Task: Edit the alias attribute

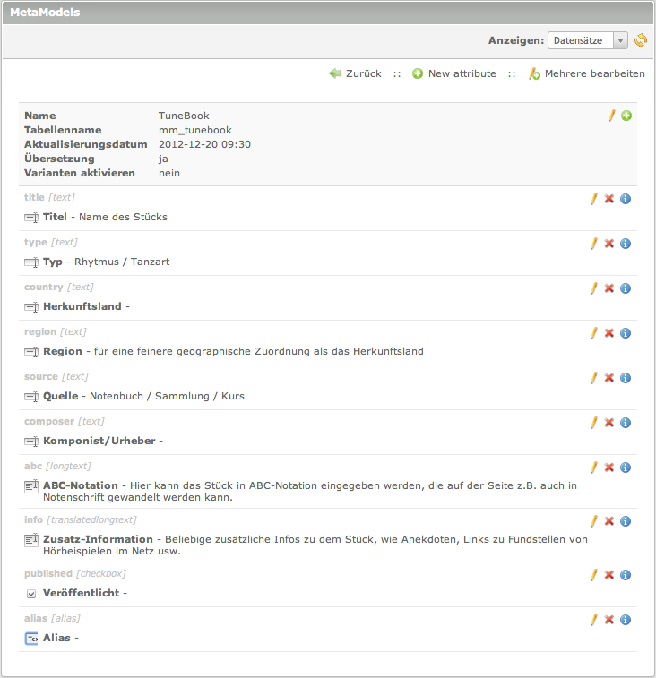Action: pyautogui.click(x=593, y=620)
